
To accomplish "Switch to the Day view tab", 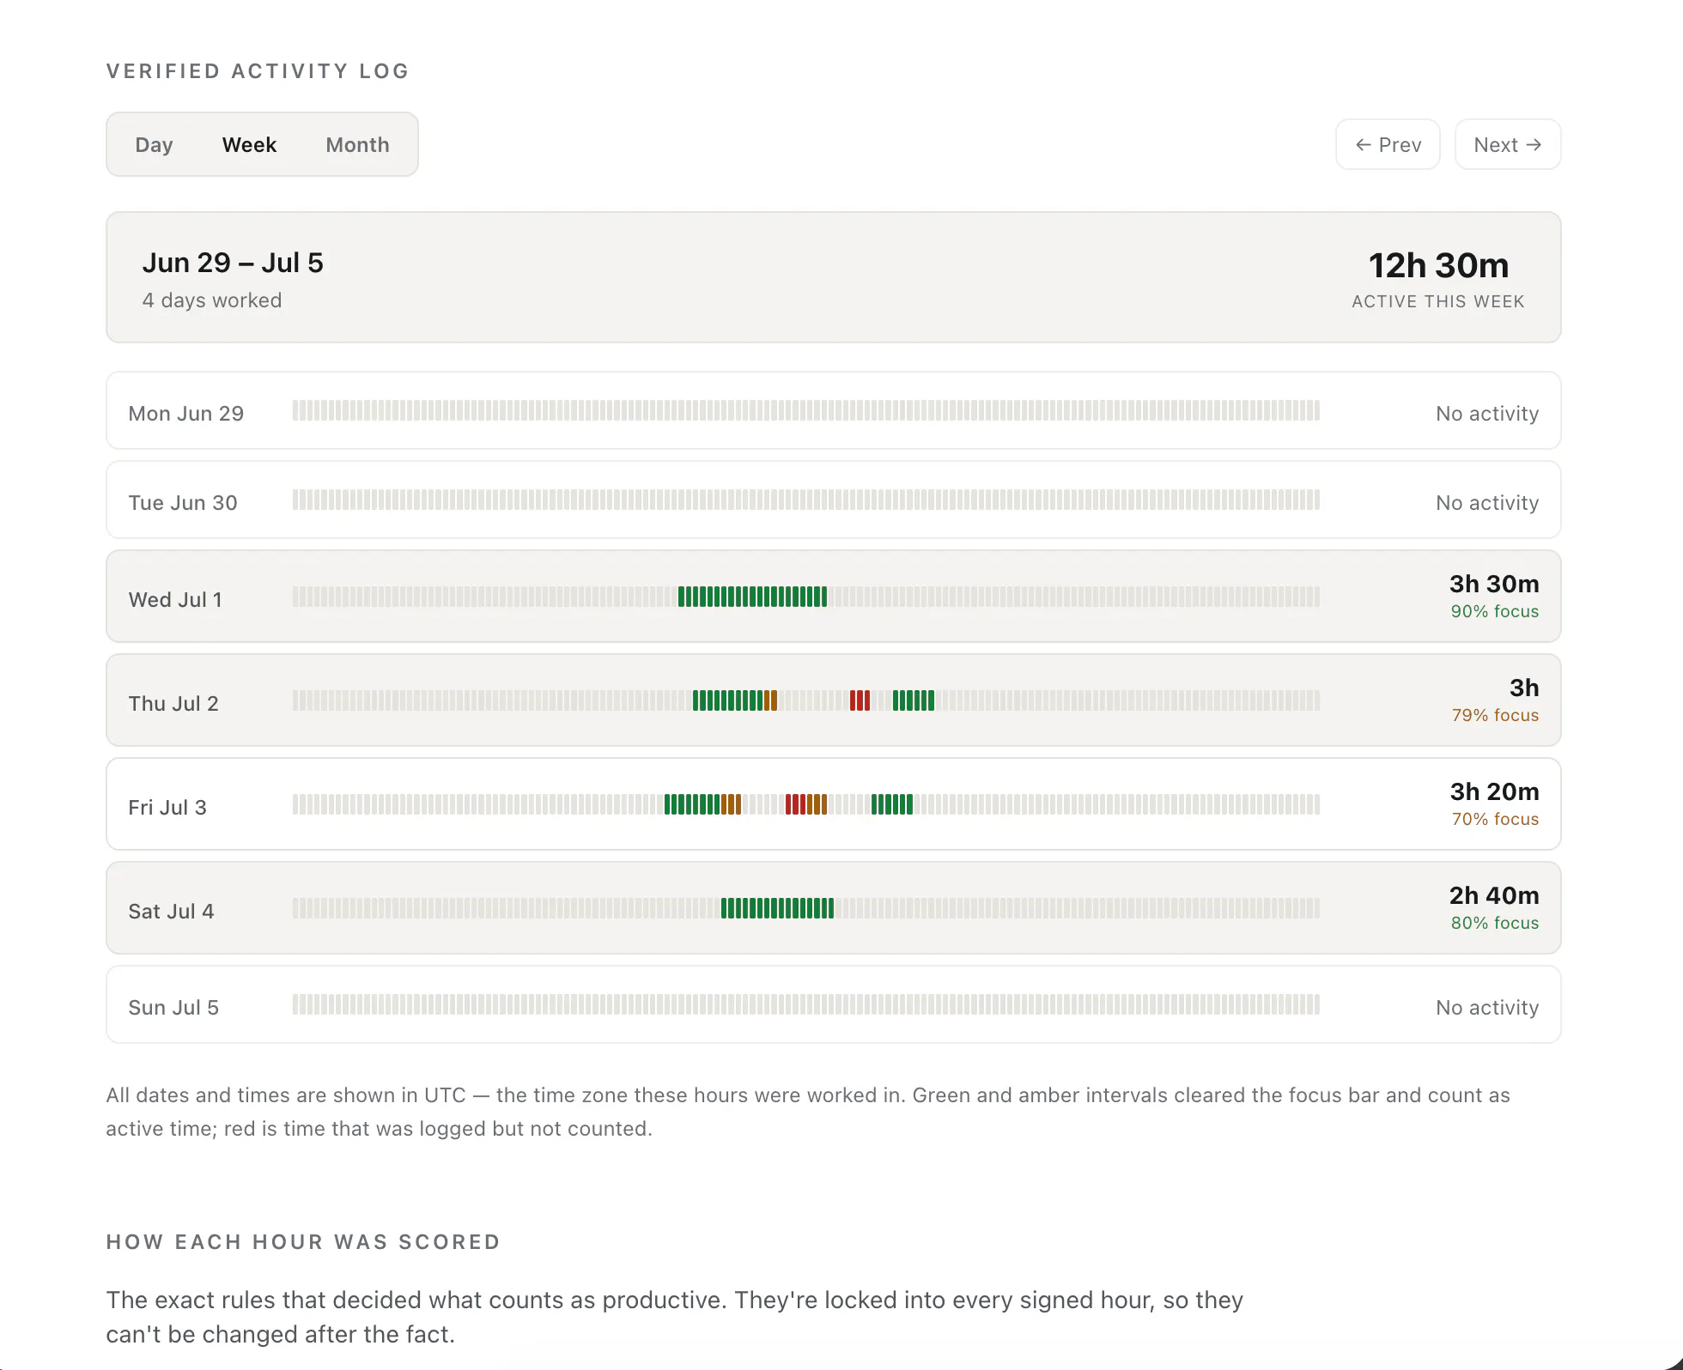I will point(155,144).
